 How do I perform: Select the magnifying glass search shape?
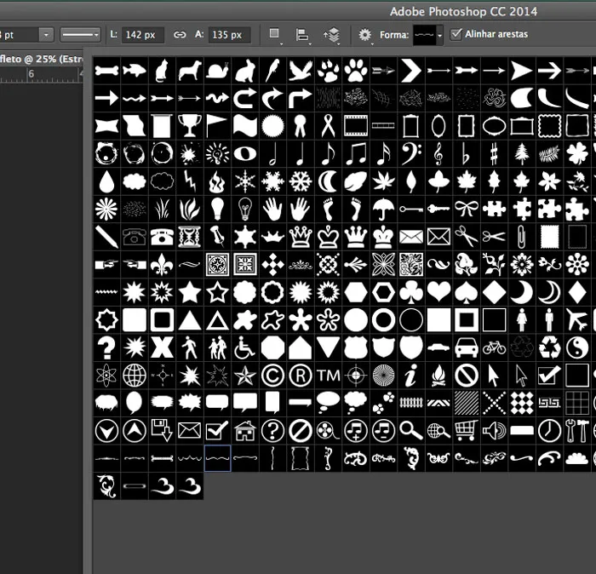[411, 431]
